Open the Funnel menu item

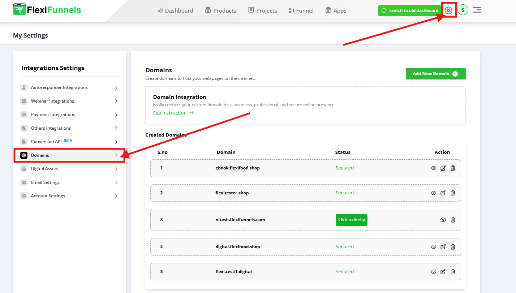(x=301, y=10)
